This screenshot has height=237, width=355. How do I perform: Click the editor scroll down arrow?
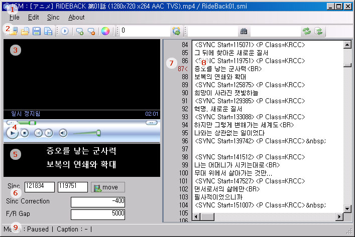tap(347, 208)
